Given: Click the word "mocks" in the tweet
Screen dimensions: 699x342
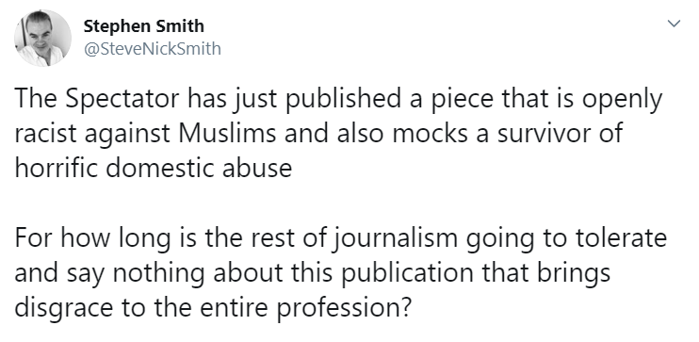Looking at the screenshot, I should pos(431,134).
